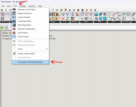Viewport: 136px width, 107px height.
Task: Switch to the flame icon ribbon tab
Action: click(x=57, y=10)
